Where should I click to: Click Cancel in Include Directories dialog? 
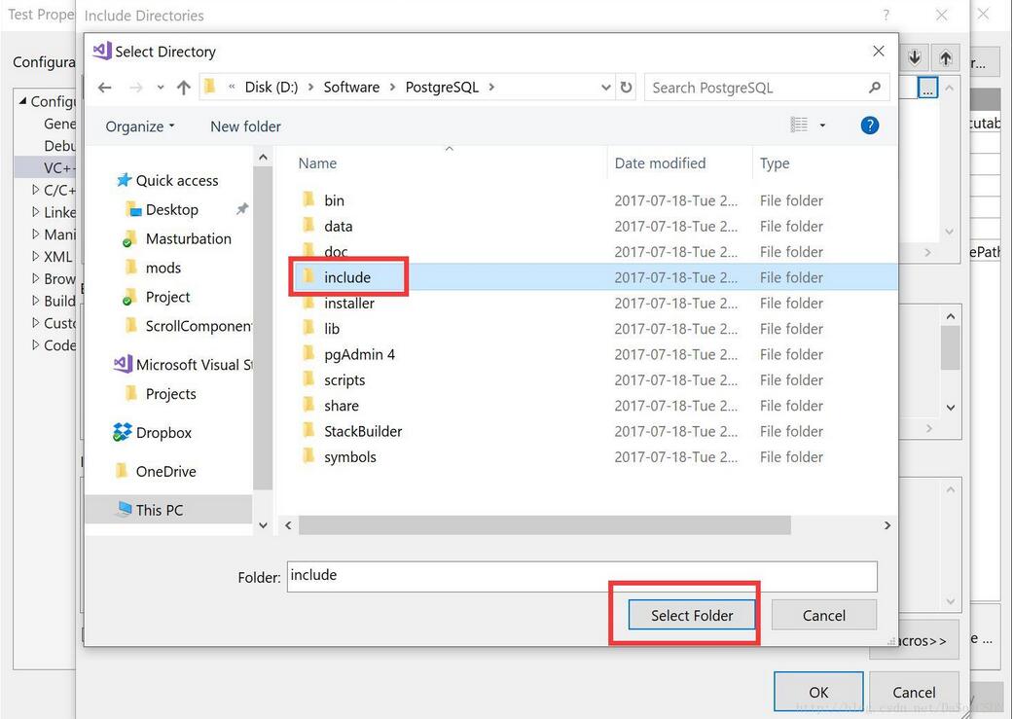point(914,692)
